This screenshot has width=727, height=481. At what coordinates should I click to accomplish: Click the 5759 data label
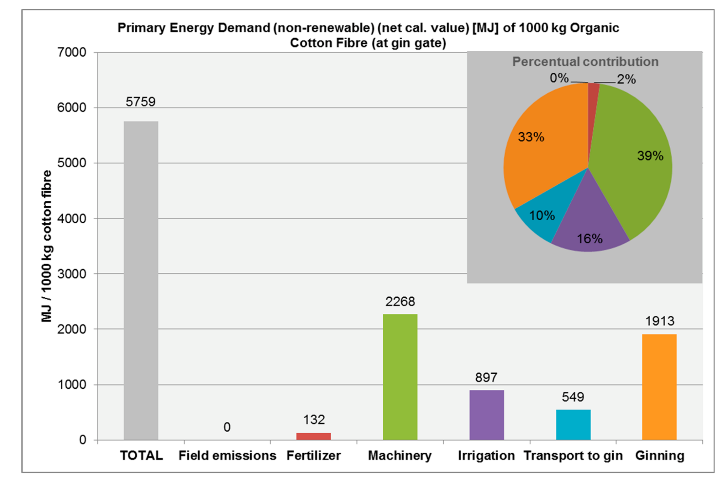141,102
